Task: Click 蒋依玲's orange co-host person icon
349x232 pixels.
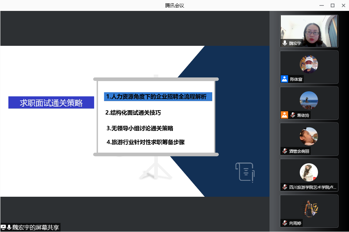Action: pyautogui.click(x=284, y=115)
